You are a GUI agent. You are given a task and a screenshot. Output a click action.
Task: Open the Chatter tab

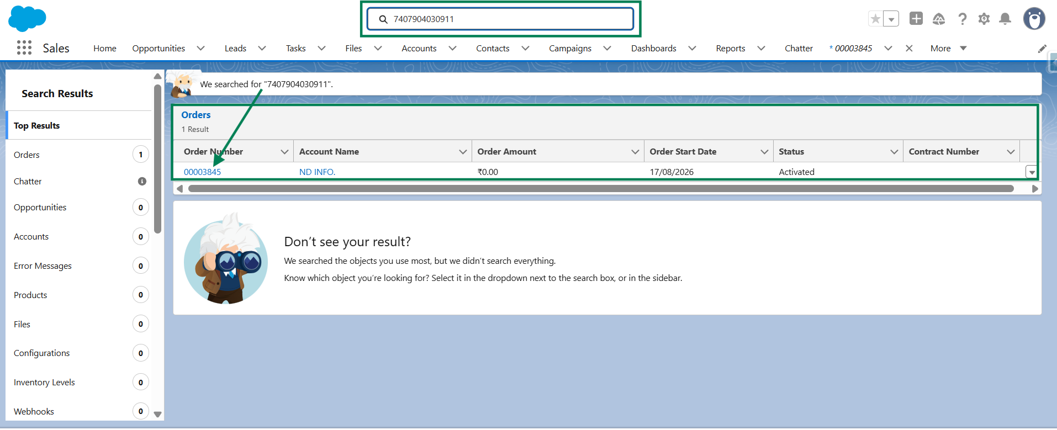click(x=799, y=48)
